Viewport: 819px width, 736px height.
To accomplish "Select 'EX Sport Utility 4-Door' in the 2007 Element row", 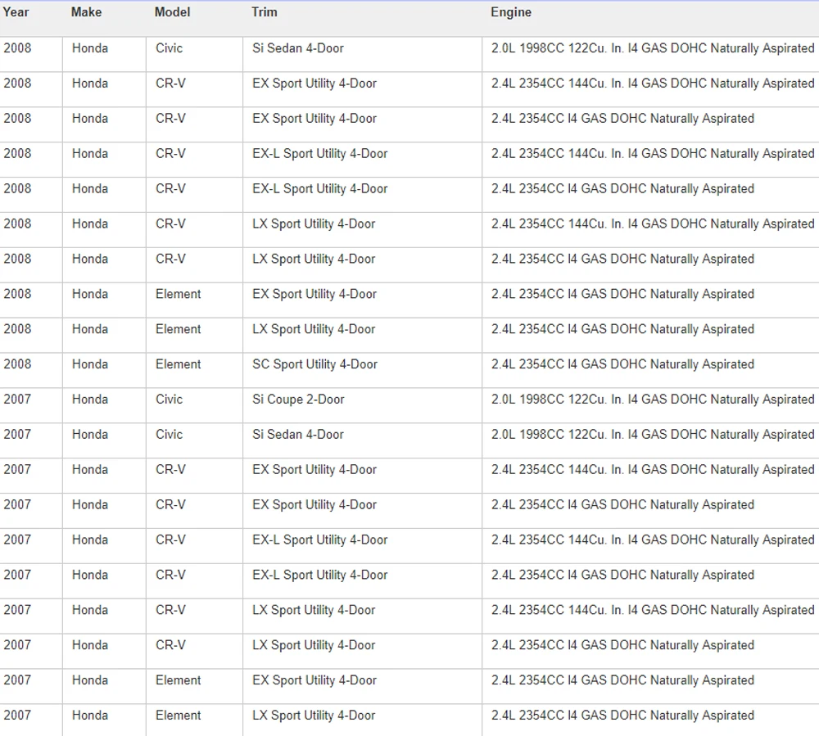I will 314,680.
